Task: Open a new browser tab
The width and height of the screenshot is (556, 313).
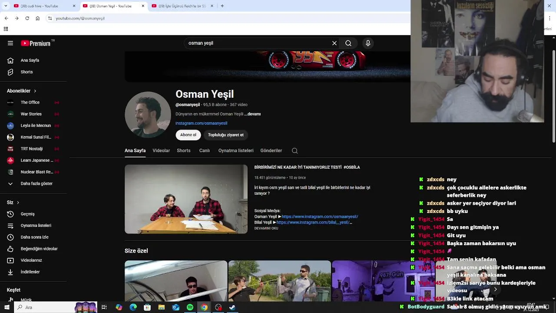Action: point(222,6)
